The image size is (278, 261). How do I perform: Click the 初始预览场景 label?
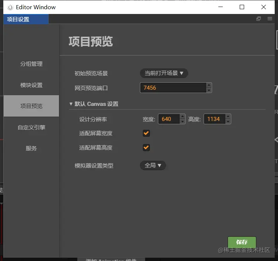click(x=91, y=73)
